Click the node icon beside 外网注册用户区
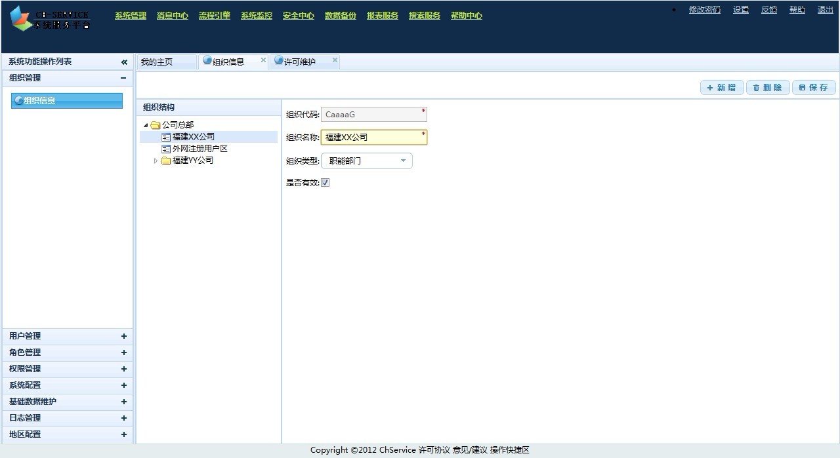The height and width of the screenshot is (458, 840). click(x=166, y=149)
